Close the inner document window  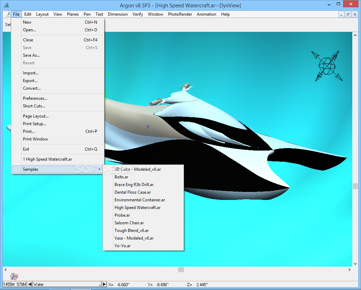tap(355, 14)
